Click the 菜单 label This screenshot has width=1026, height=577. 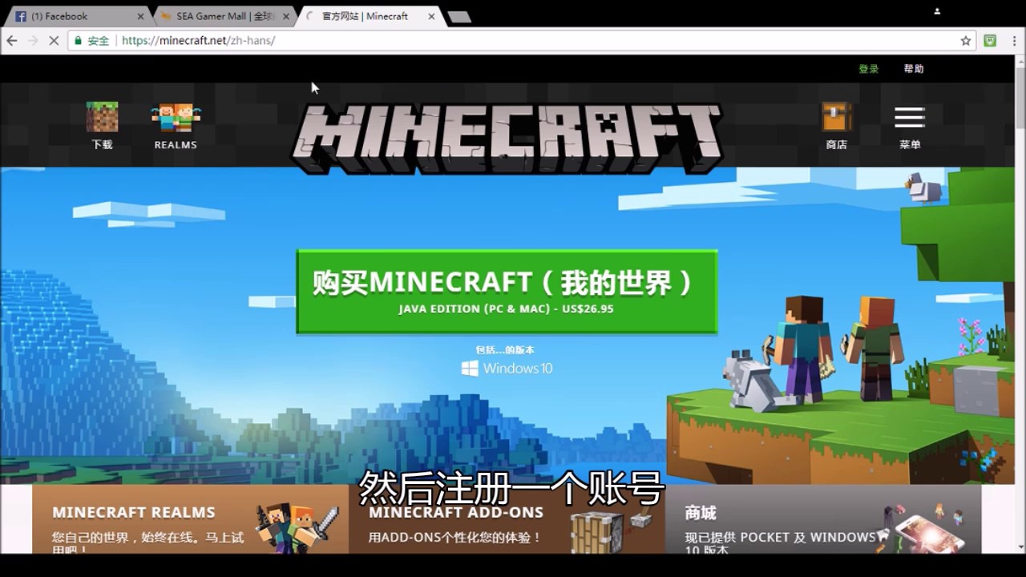click(910, 145)
